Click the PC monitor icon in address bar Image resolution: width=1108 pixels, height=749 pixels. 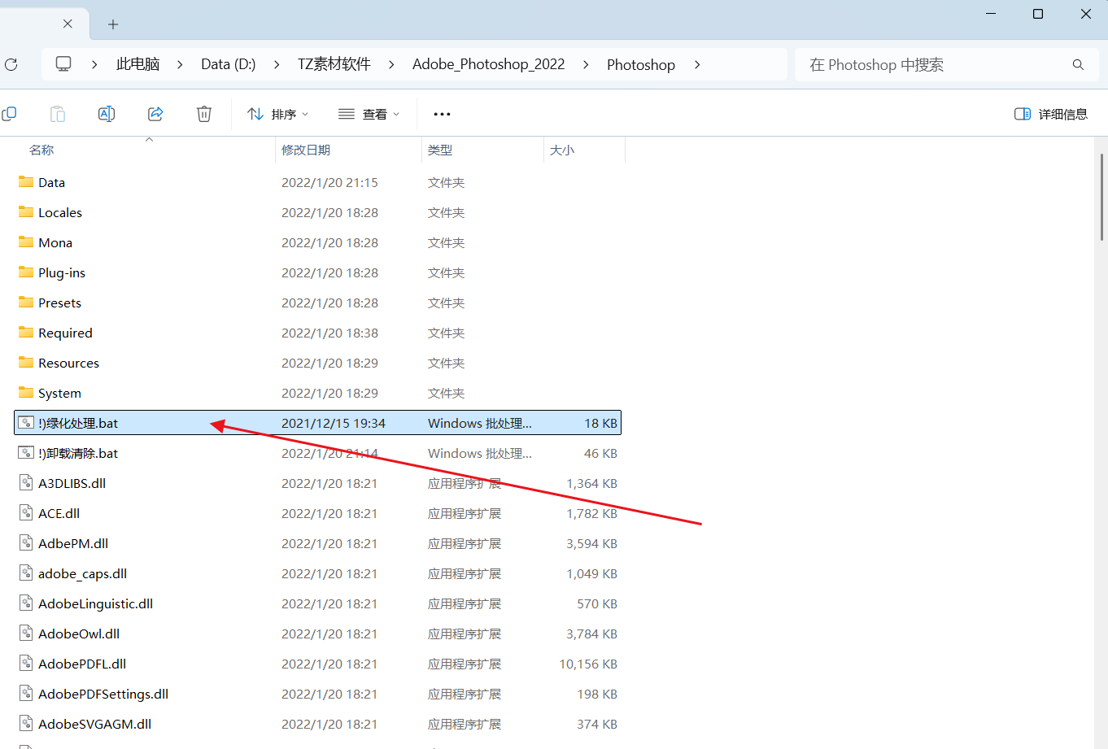63,64
